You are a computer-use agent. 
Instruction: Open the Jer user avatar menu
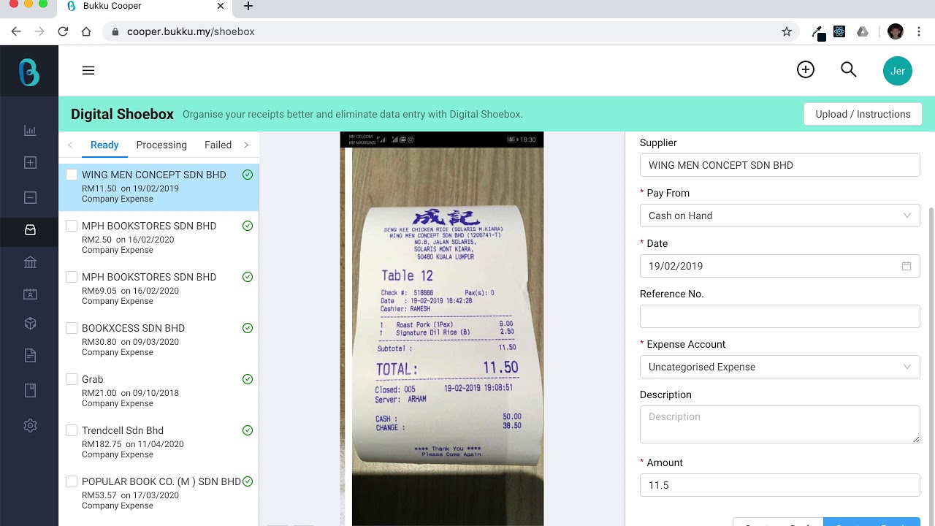(898, 71)
